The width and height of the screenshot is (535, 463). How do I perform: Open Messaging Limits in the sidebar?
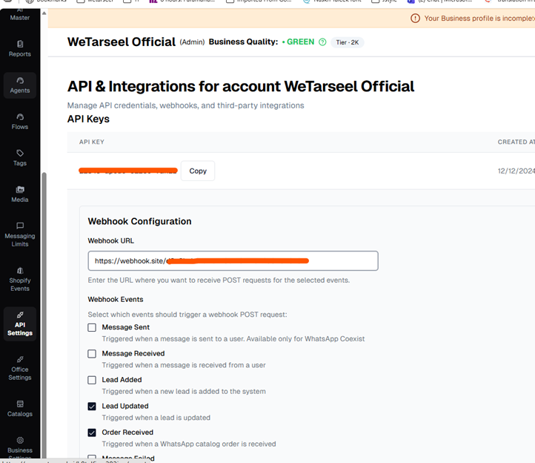(x=20, y=235)
